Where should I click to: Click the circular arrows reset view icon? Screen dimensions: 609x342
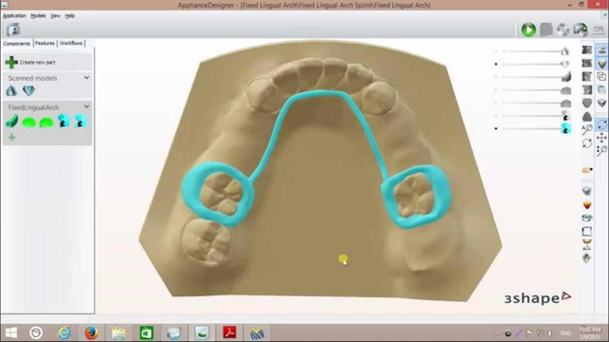[587, 143]
